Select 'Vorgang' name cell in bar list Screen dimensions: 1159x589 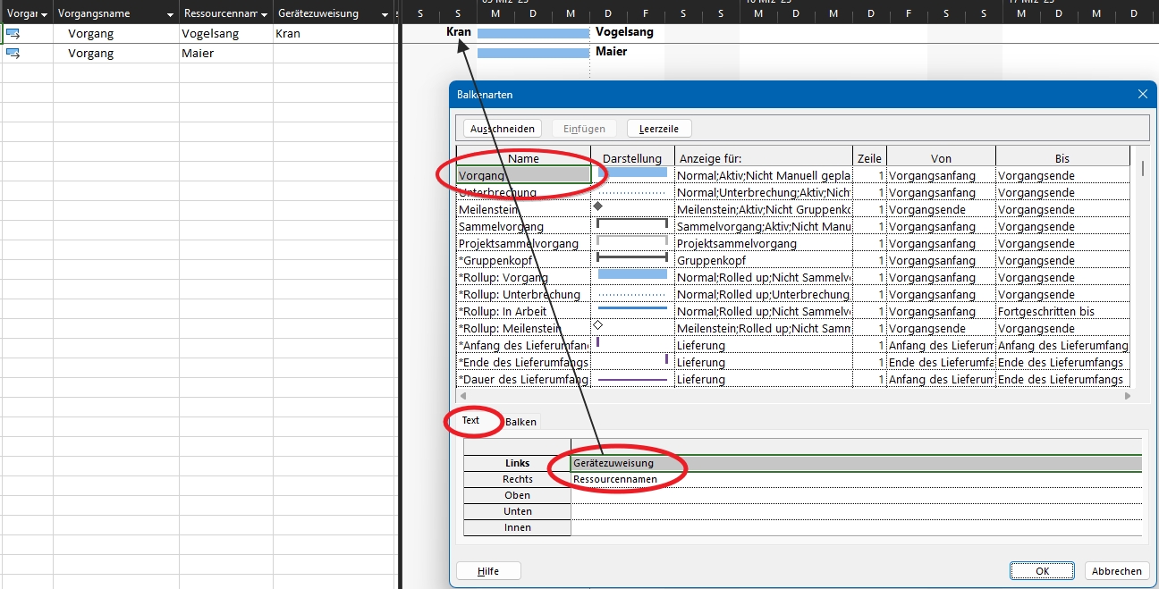point(523,175)
